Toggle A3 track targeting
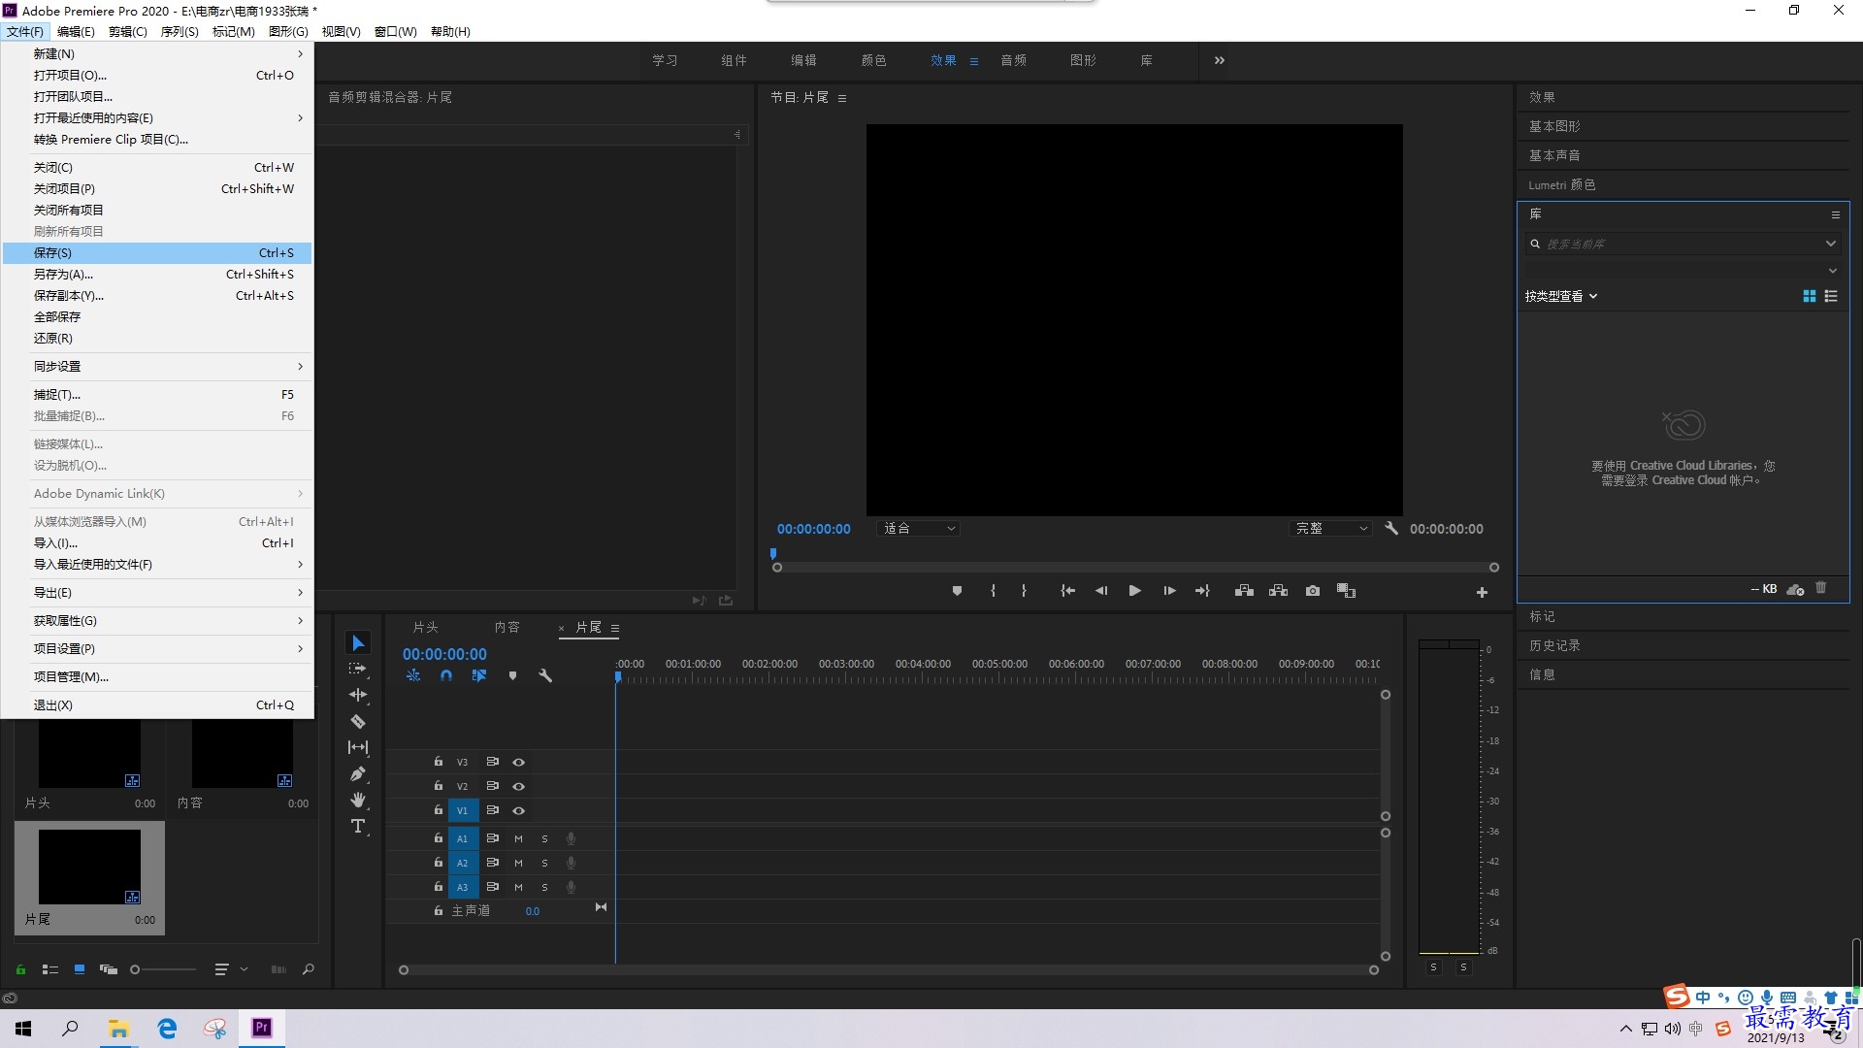The height and width of the screenshot is (1048, 1863). tap(463, 887)
